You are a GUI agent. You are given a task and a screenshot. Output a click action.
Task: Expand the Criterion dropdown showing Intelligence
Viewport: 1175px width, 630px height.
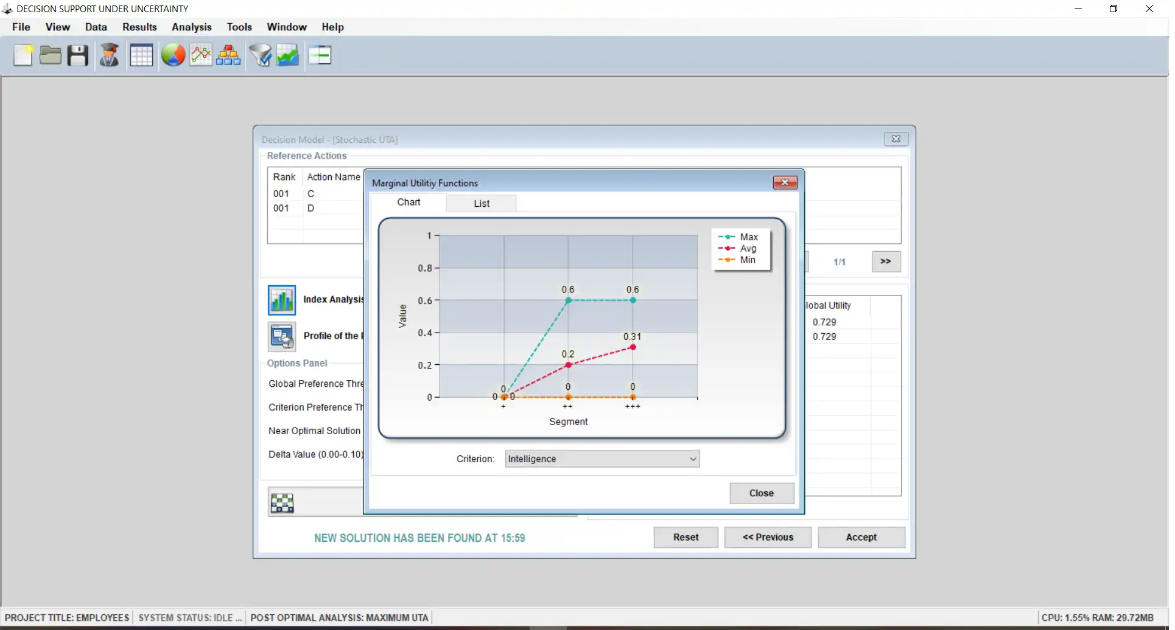coord(602,459)
